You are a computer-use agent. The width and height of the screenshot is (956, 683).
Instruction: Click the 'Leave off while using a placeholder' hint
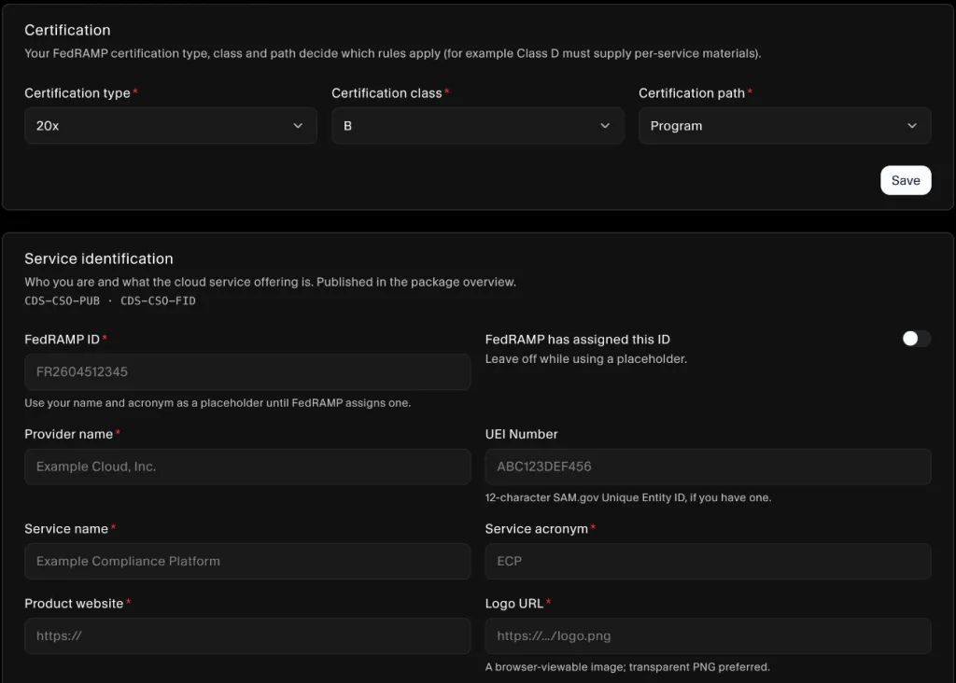click(586, 359)
